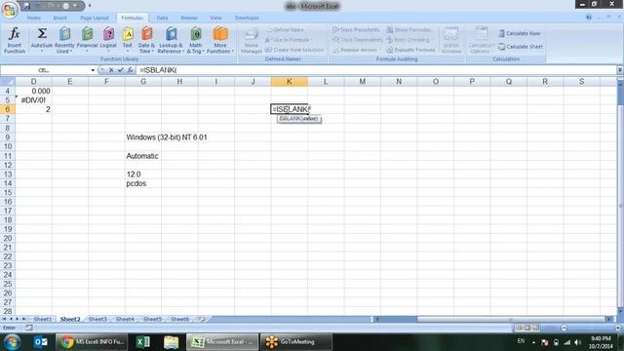This screenshot has height=351, width=624.
Task: Click Create from Selection
Action: pyautogui.click(x=294, y=50)
